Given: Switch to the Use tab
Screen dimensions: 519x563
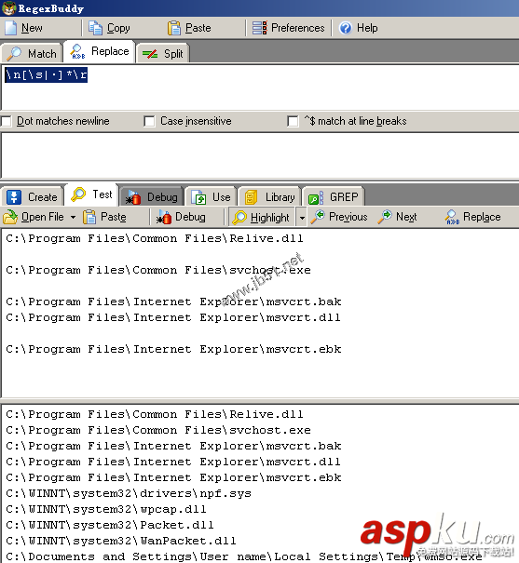Looking at the screenshot, I should pyautogui.click(x=211, y=197).
